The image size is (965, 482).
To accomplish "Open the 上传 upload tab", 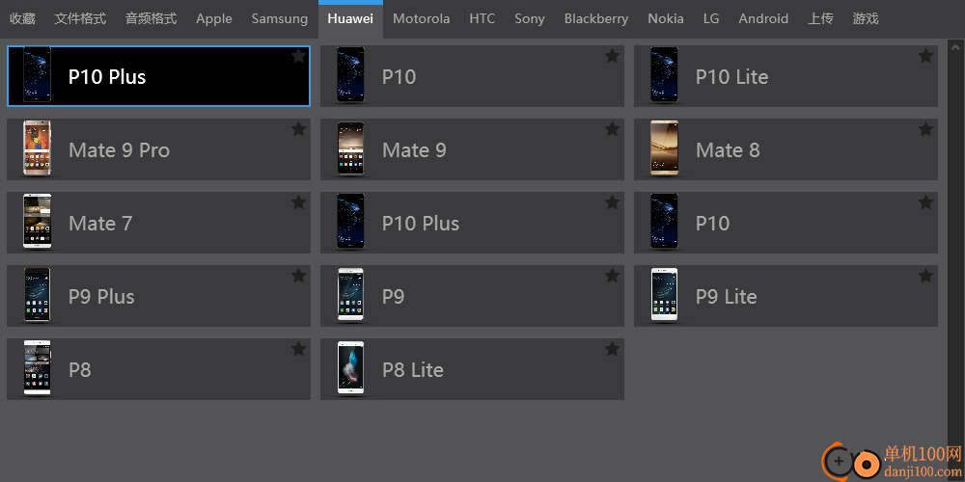I will tap(820, 19).
